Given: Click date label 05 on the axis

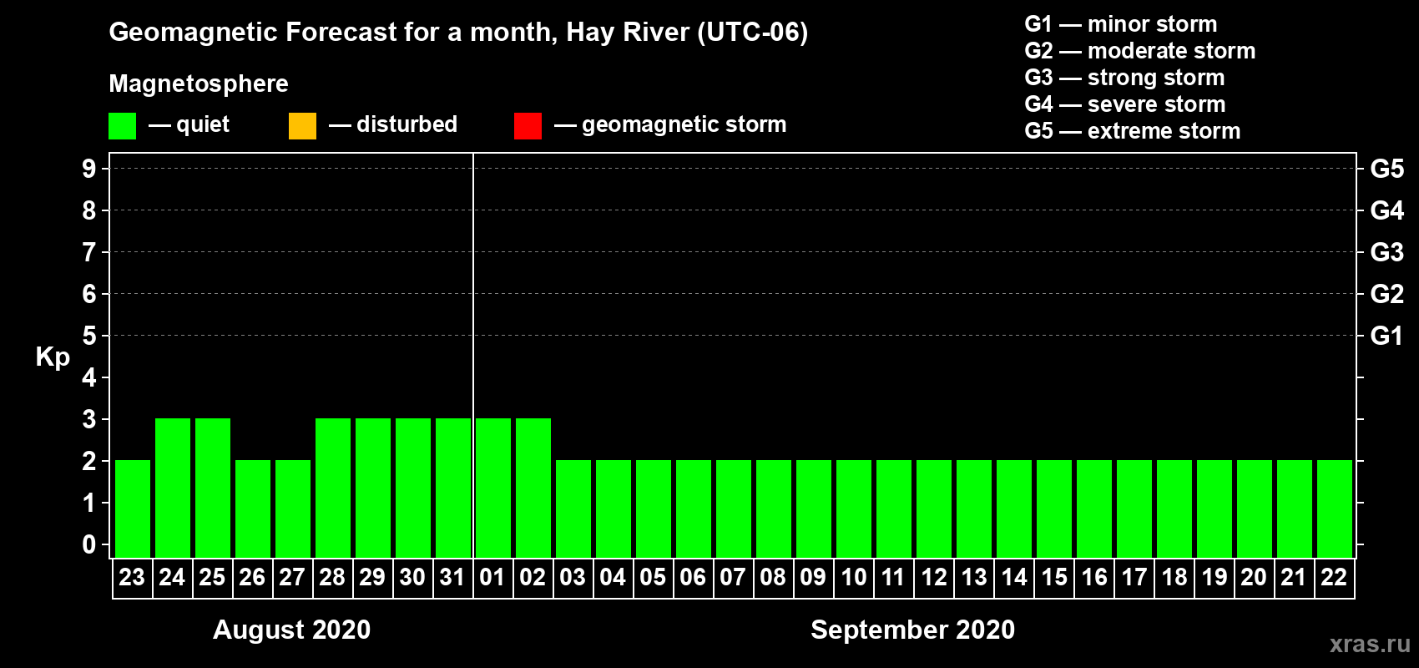Looking at the screenshot, I should click(x=653, y=577).
